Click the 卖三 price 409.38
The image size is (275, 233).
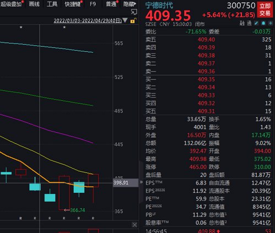tap(206, 55)
